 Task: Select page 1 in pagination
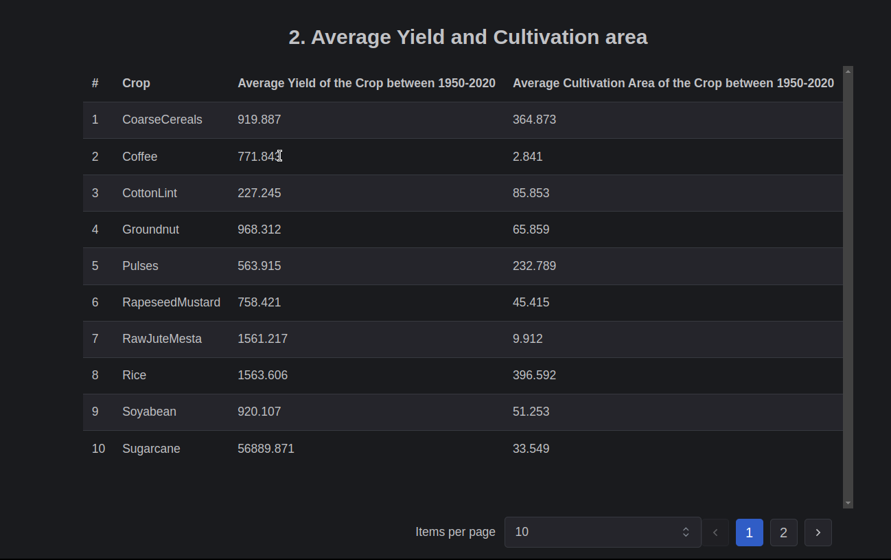pyautogui.click(x=749, y=533)
